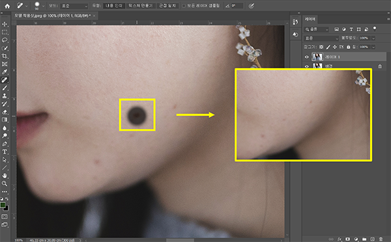Click the opacity 100% value field
Screen dimensions: 391x242
(x=365, y=38)
